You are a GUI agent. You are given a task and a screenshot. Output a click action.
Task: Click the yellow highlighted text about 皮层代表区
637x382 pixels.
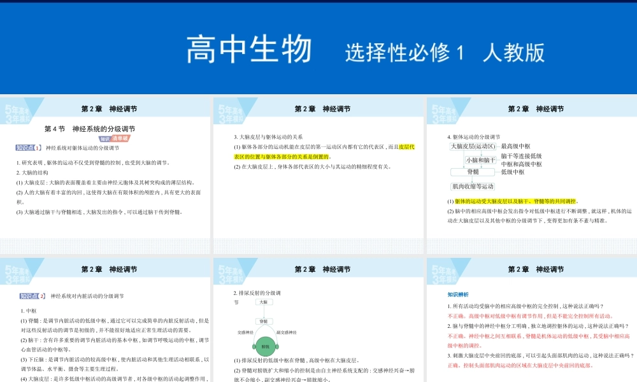point(324,152)
